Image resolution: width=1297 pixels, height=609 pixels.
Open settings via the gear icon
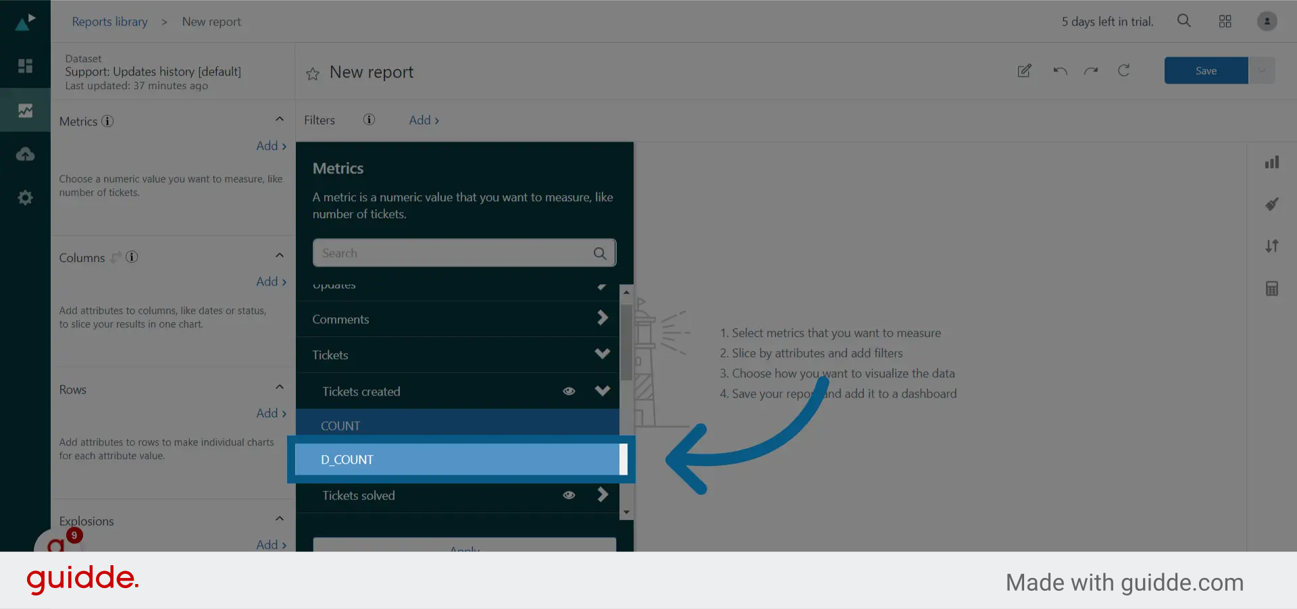tap(25, 197)
